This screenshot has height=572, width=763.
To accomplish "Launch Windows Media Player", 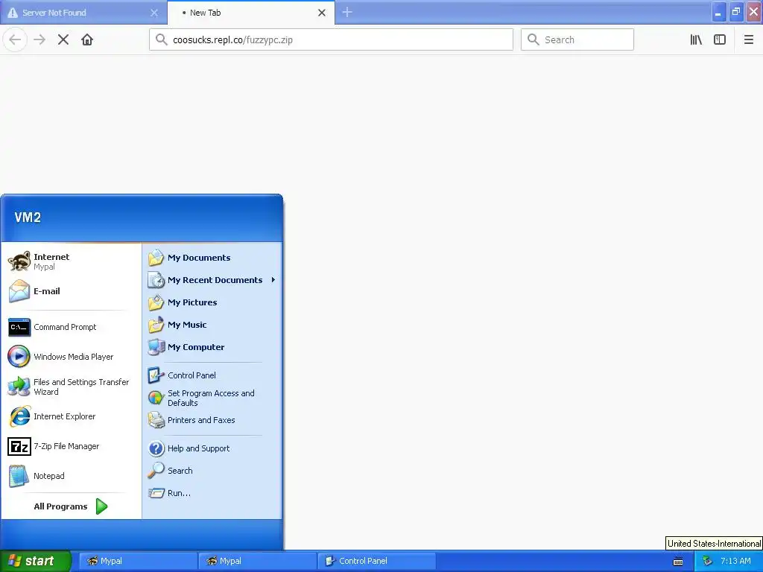I will 71,357.
